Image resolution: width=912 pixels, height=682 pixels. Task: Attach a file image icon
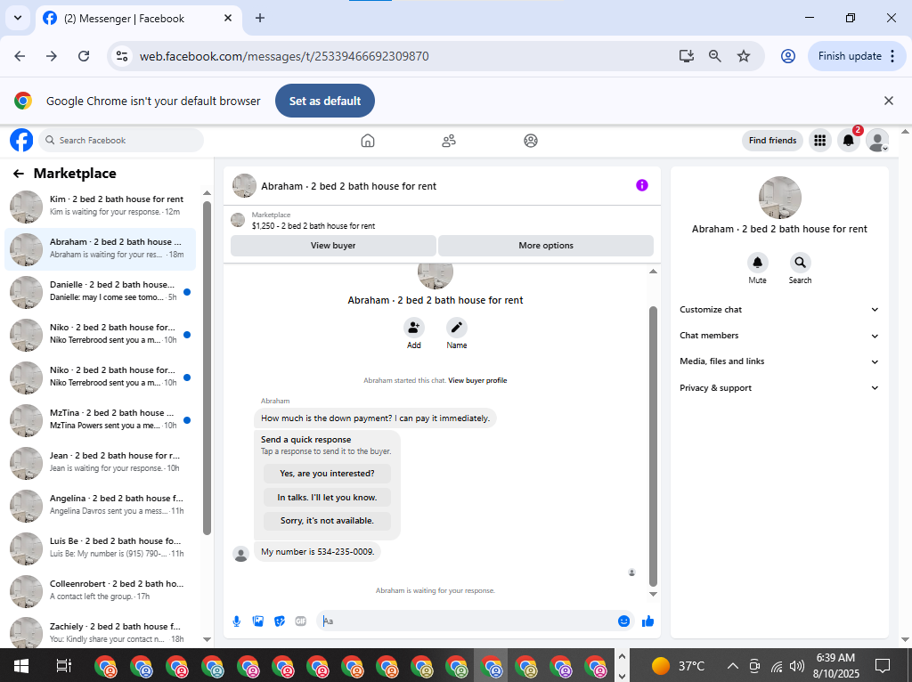coord(258,621)
